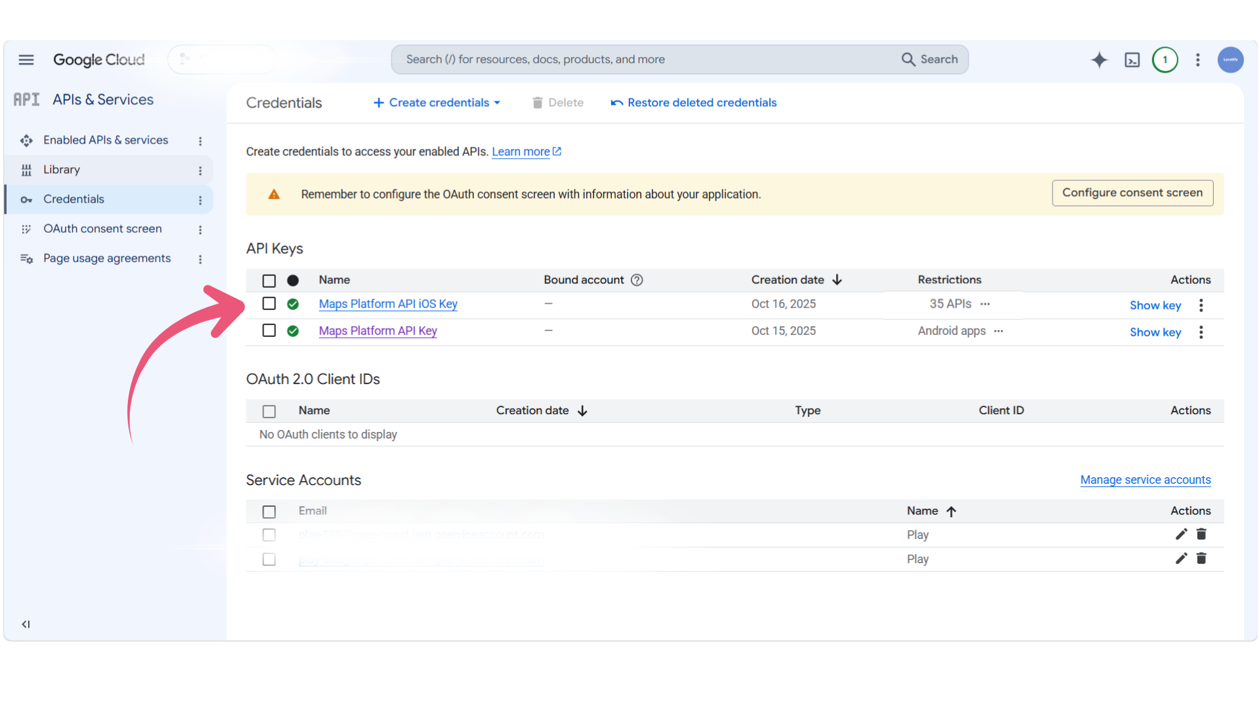Follow the Learn more link
This screenshot has height=708, width=1259.
[x=527, y=151]
